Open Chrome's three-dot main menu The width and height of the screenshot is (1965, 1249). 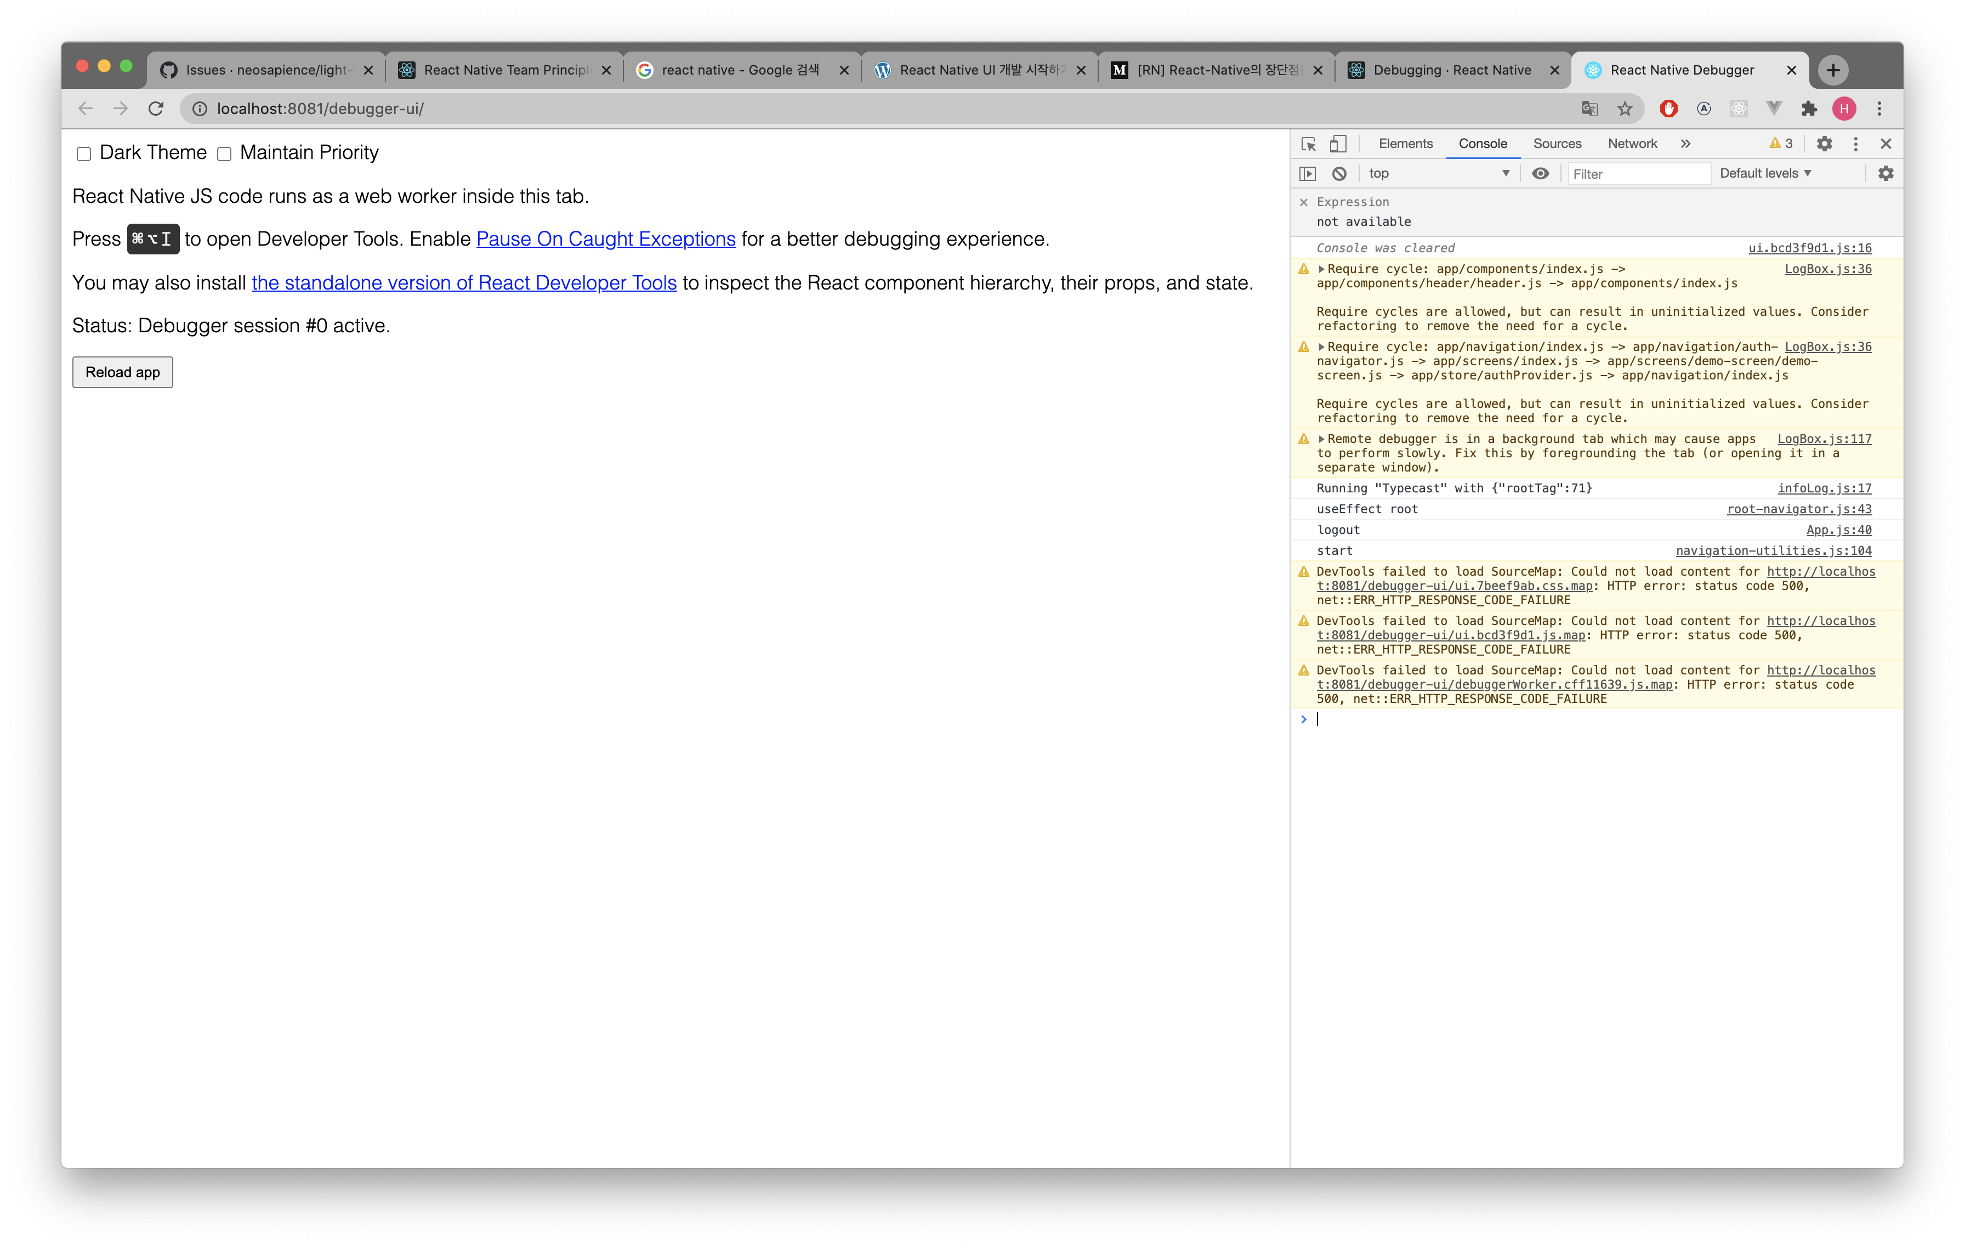1879,109
